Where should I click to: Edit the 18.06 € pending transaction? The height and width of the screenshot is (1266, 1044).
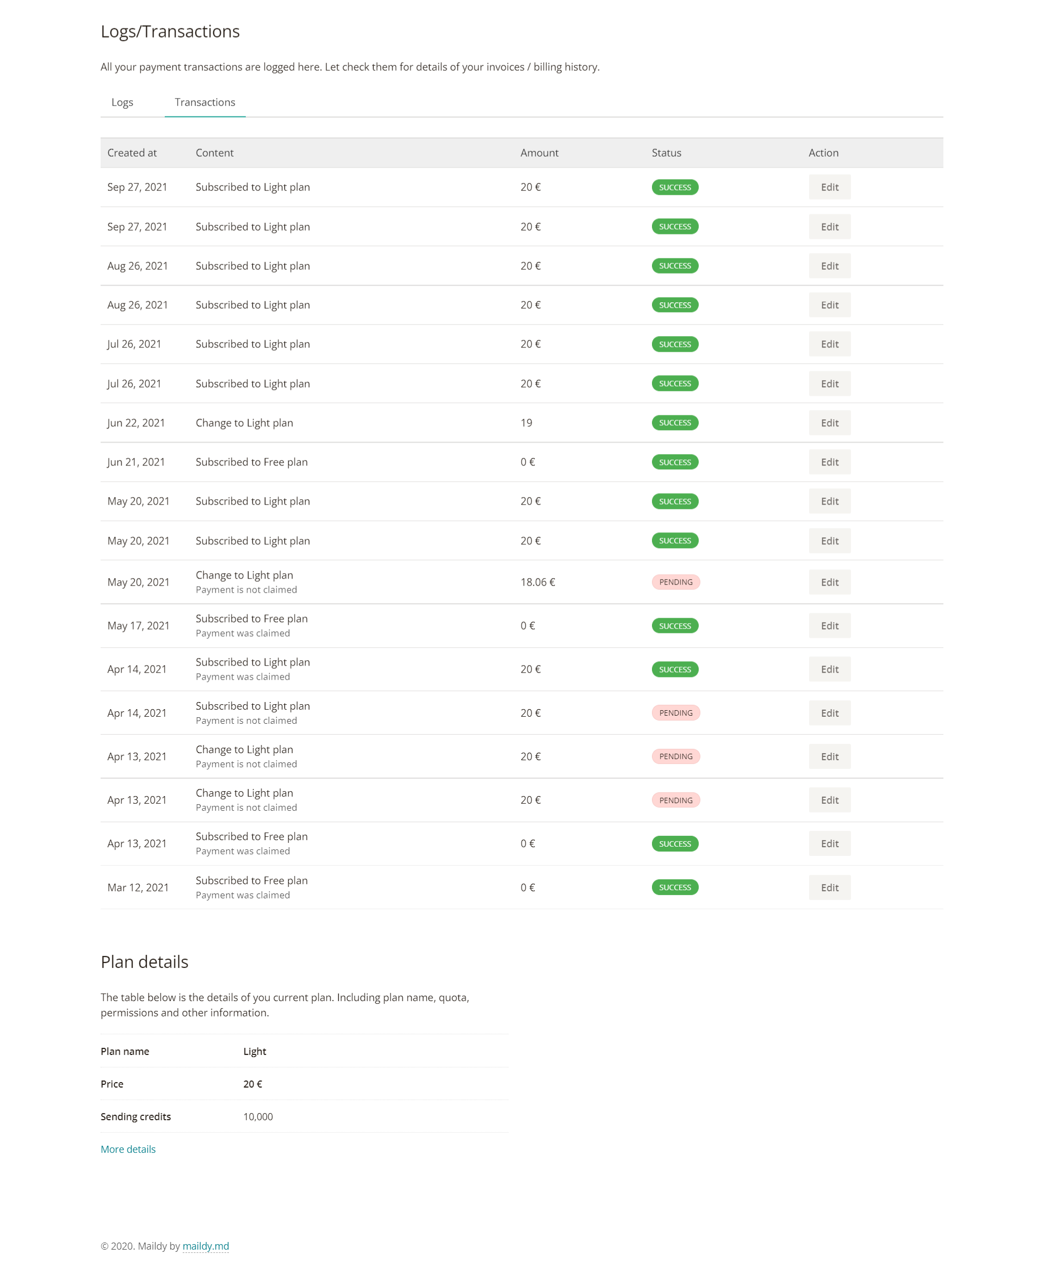[x=829, y=582]
